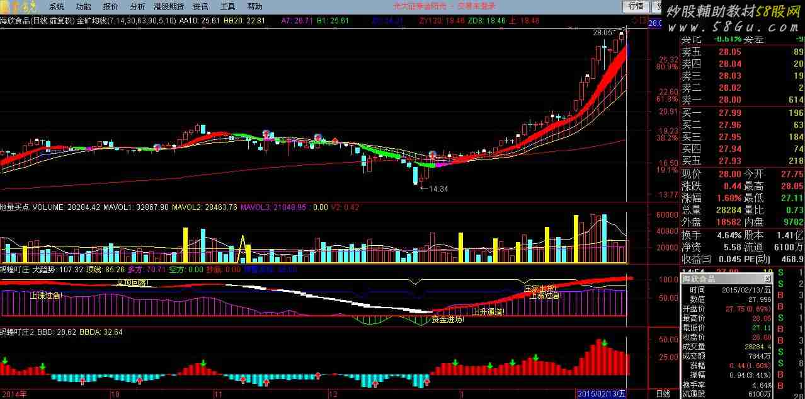Select the 买三 price 27.95
This screenshot has height=399, width=805.
(730, 137)
